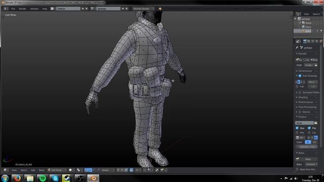Open the anti-aliasing filter dropdown
This screenshot has width=324, height=182.
[312, 82]
